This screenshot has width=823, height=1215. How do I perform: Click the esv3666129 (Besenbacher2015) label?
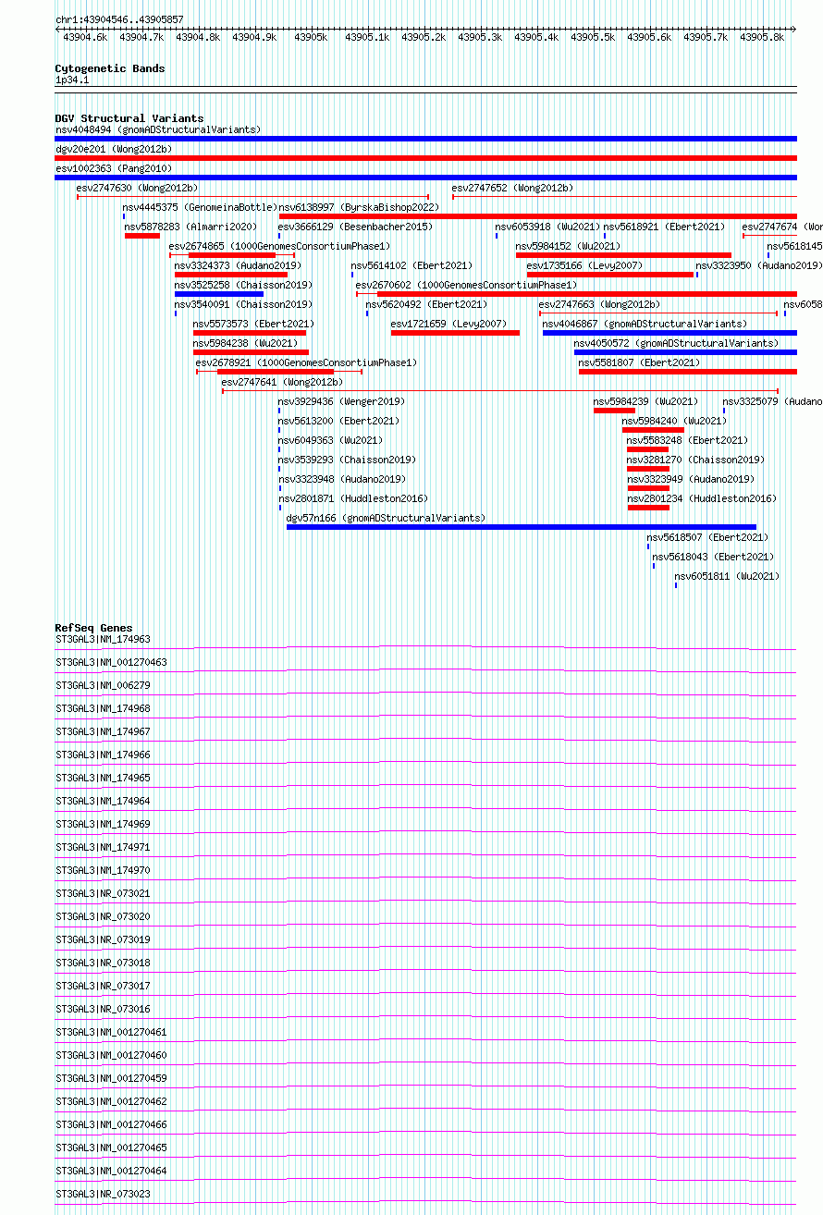[355, 227]
